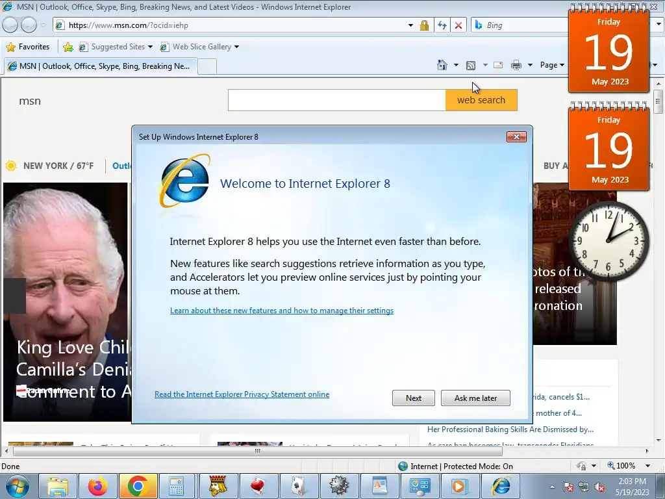Open Favorites star button
Viewport: 665px width, 499px height.
(28, 47)
